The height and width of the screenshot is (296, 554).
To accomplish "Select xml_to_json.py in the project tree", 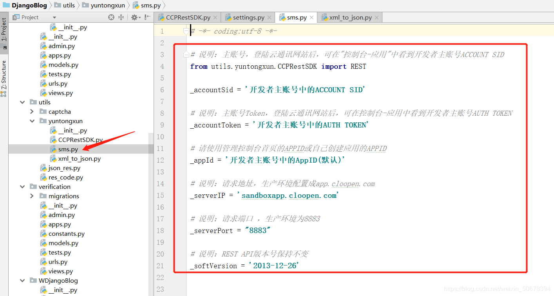I will tap(80, 158).
